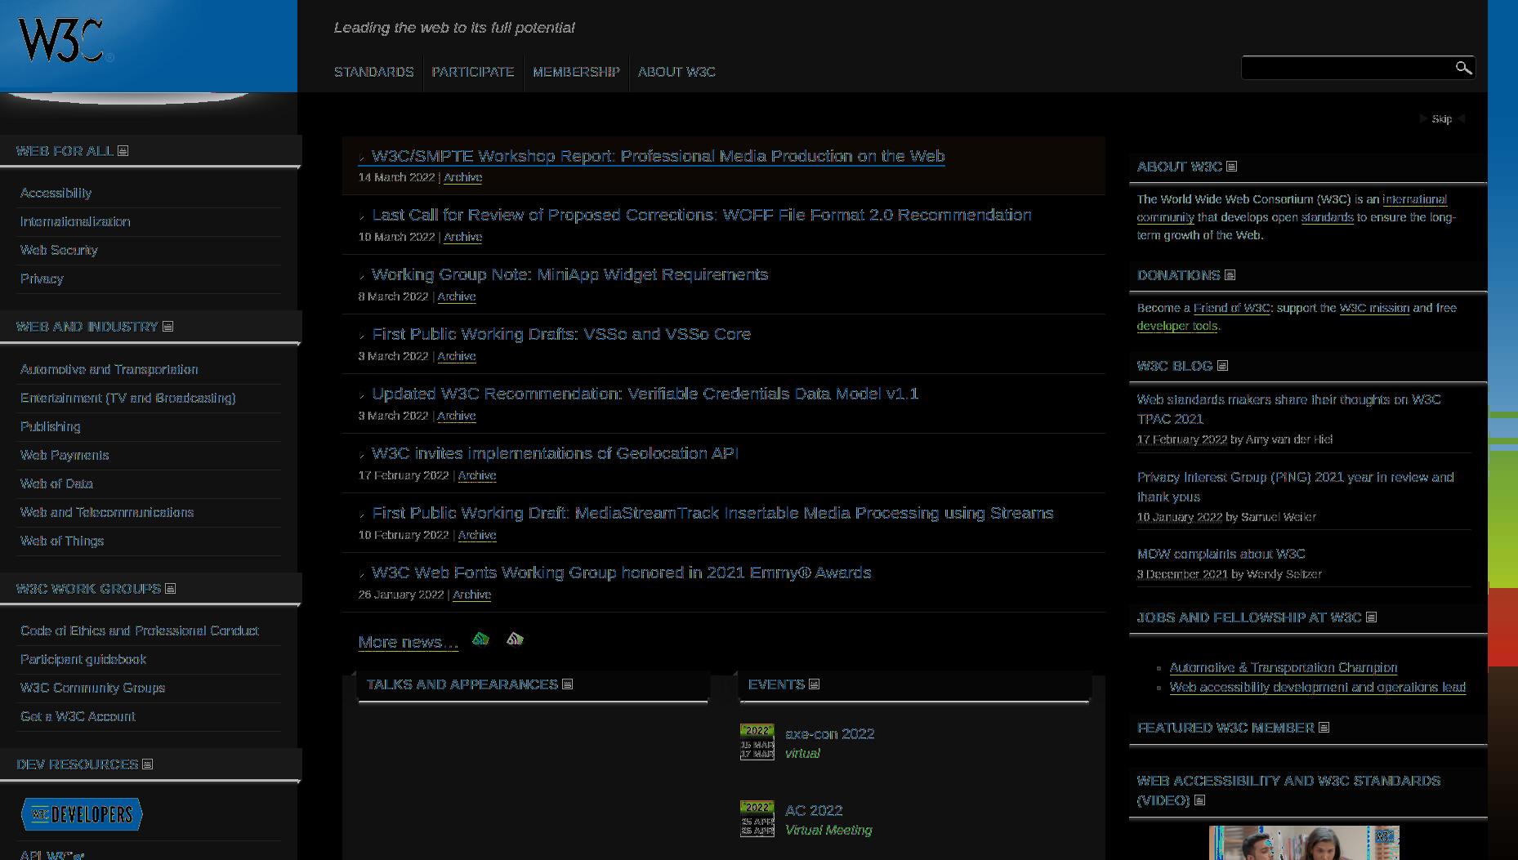This screenshot has height=860, width=1518.
Task: Open the About W3C menu
Action: pos(676,72)
